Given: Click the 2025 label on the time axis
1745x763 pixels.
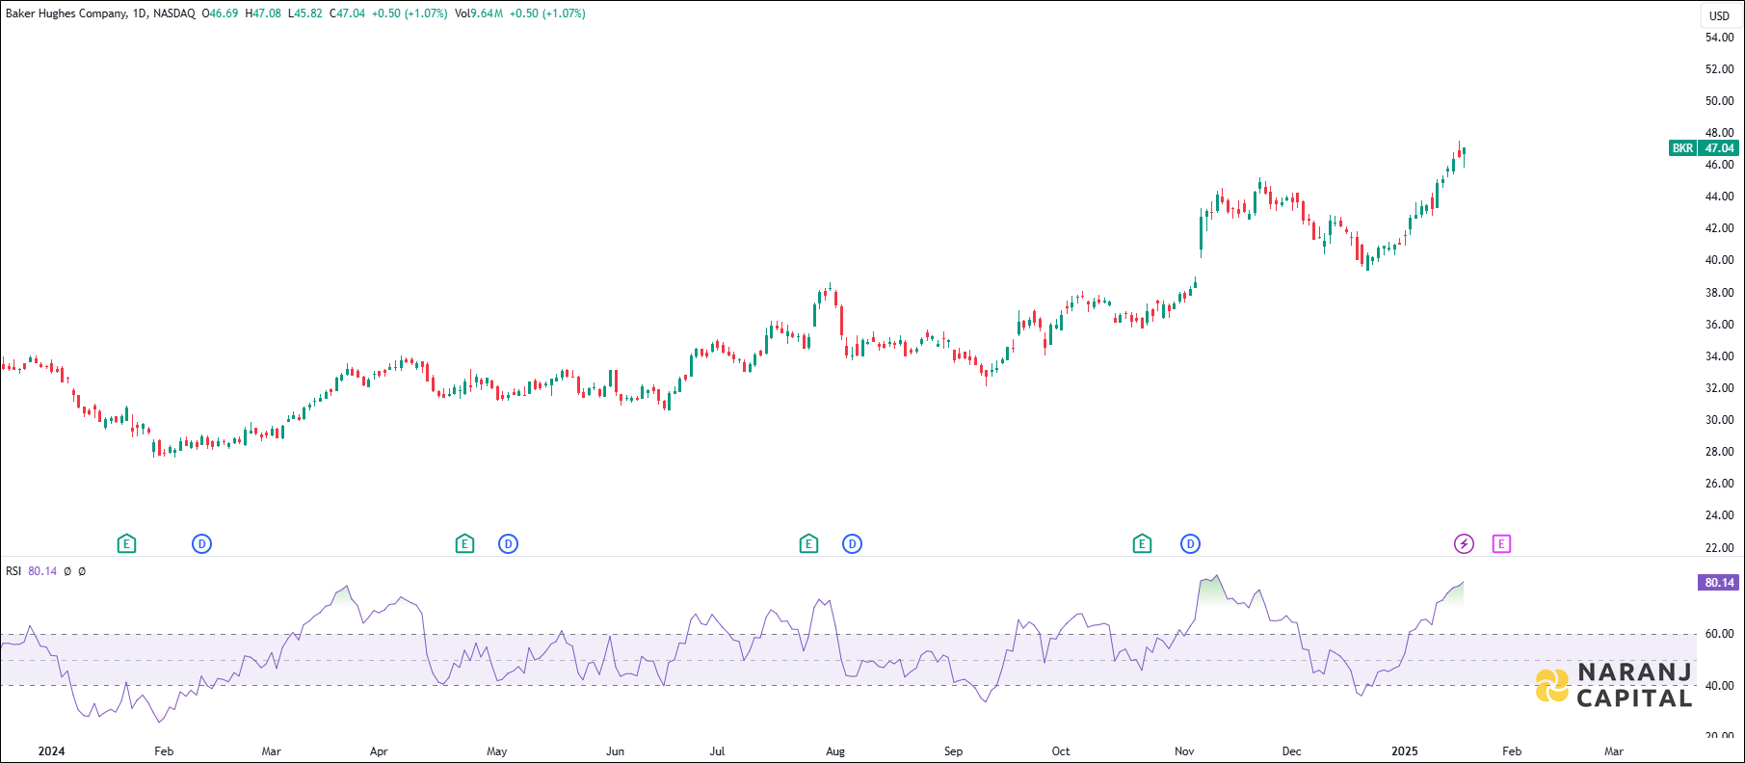Looking at the screenshot, I should click(1405, 751).
